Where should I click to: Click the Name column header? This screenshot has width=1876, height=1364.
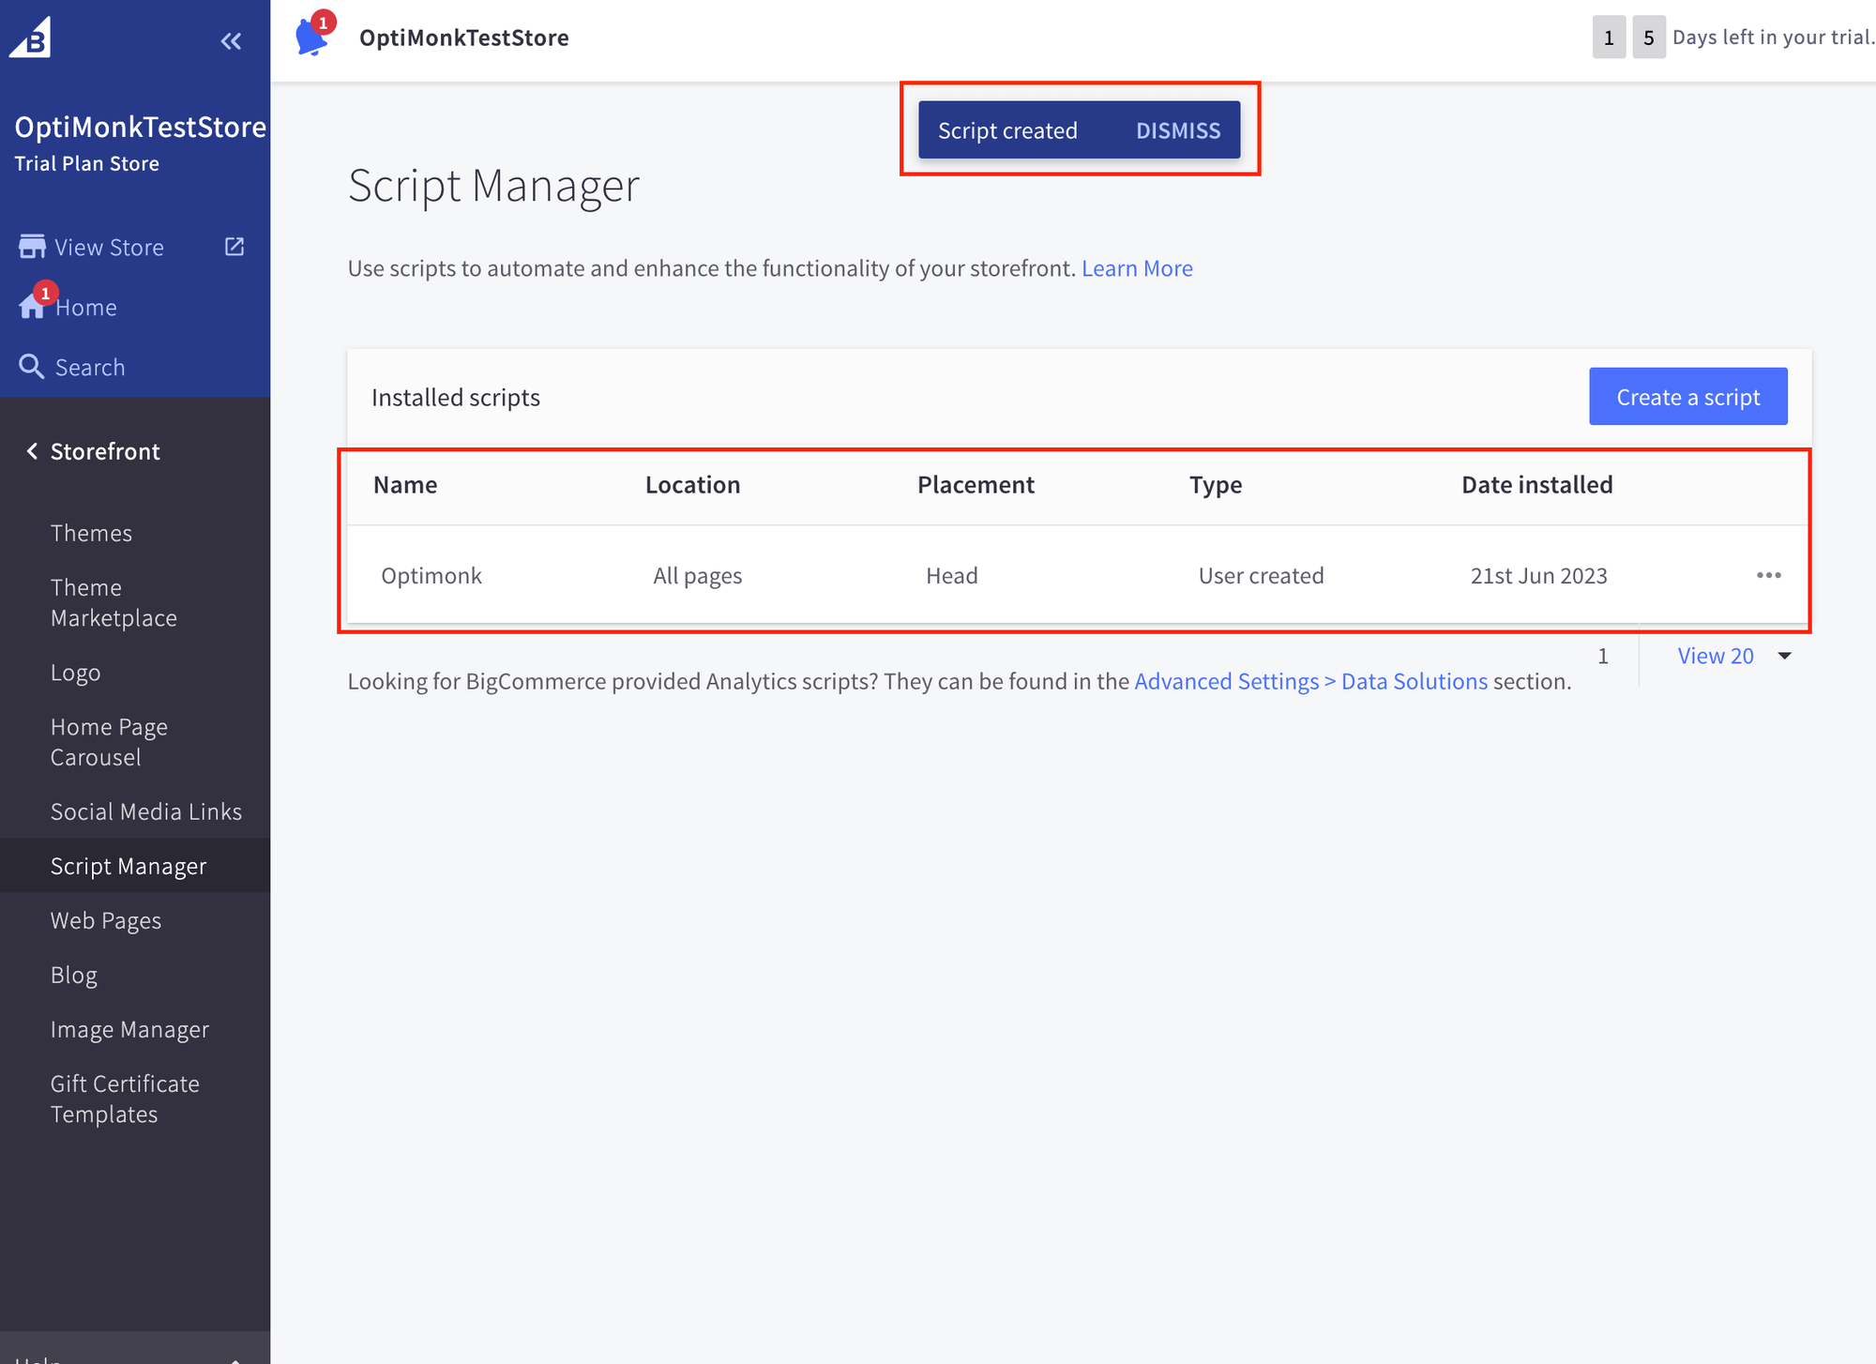[x=405, y=484]
